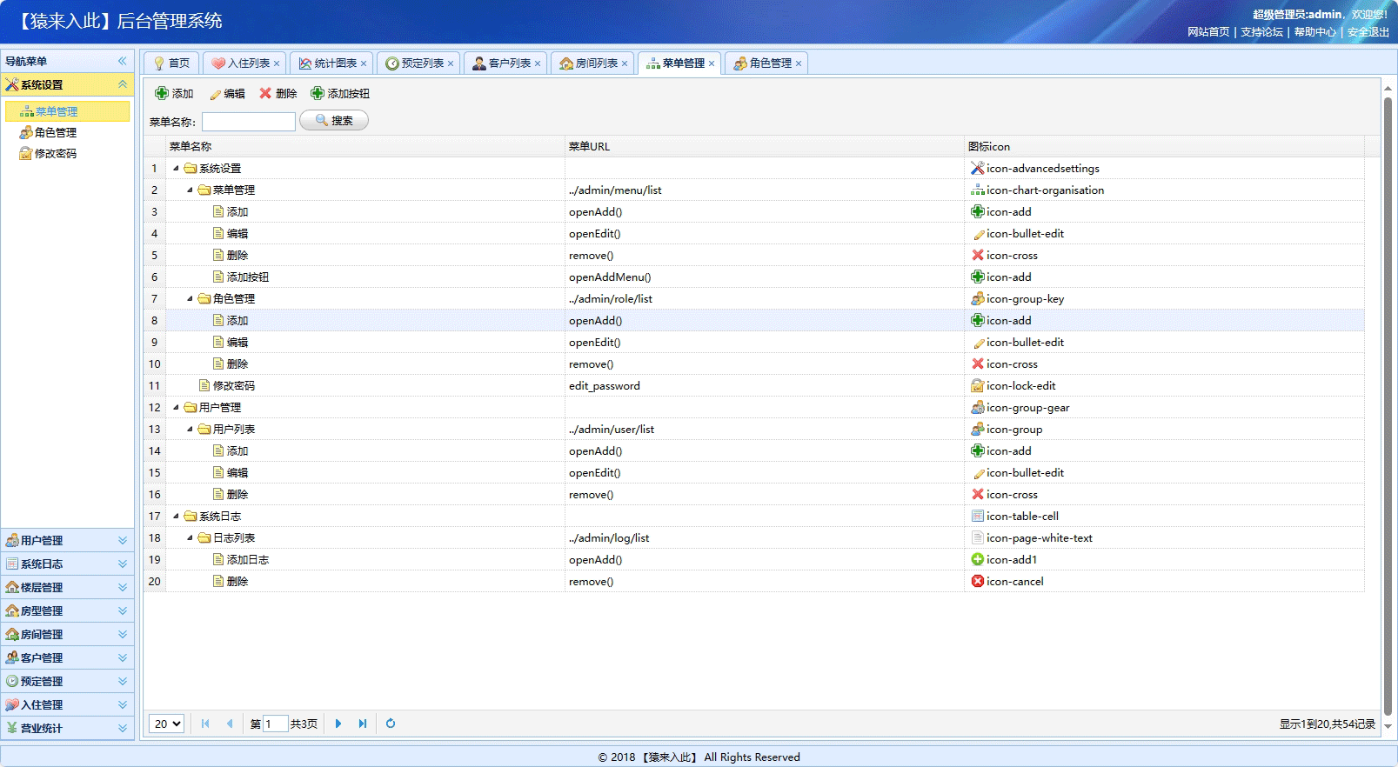Select the 修改密码 row in the grid
This screenshot has width=1398, height=767.
coord(753,385)
